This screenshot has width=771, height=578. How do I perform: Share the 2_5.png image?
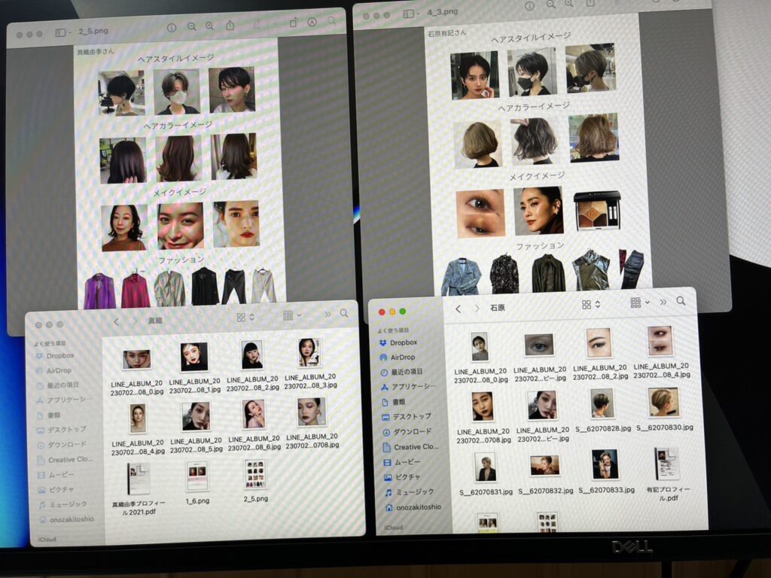[230, 25]
